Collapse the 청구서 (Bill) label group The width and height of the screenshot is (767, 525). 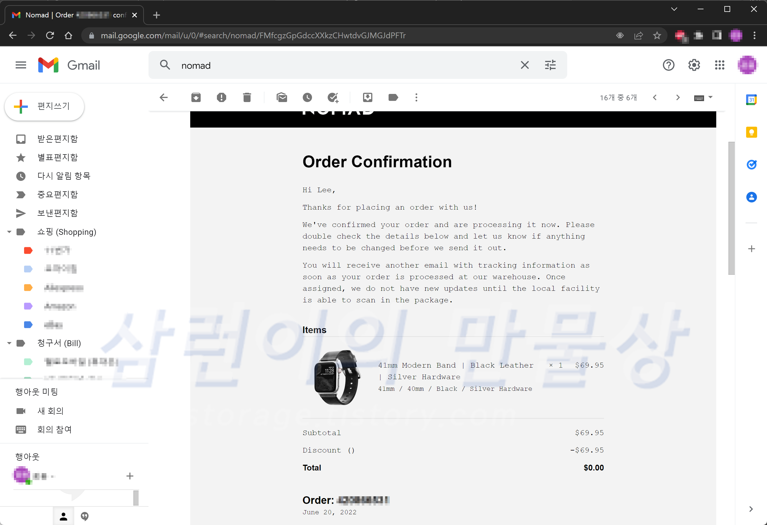9,343
